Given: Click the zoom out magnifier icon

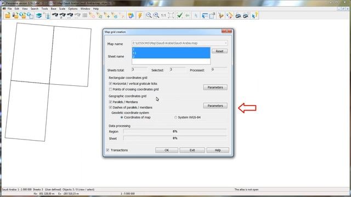Looking at the screenshot, I should point(149,15).
